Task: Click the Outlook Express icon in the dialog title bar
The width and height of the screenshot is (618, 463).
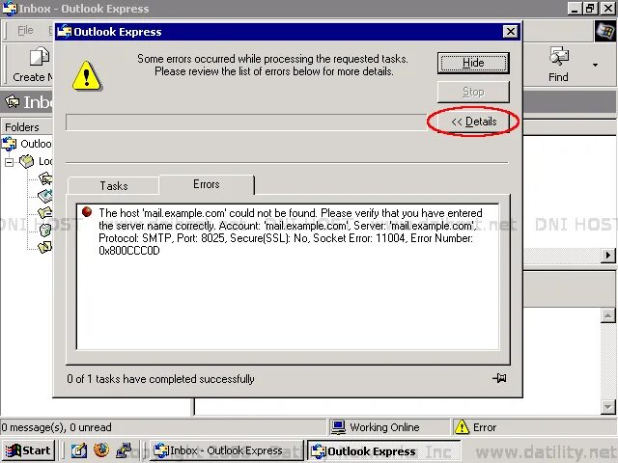Action: (x=65, y=32)
